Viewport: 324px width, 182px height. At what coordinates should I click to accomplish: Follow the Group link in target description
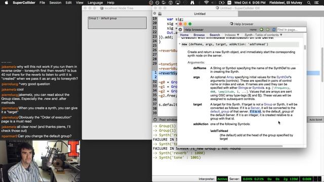tap(268, 105)
